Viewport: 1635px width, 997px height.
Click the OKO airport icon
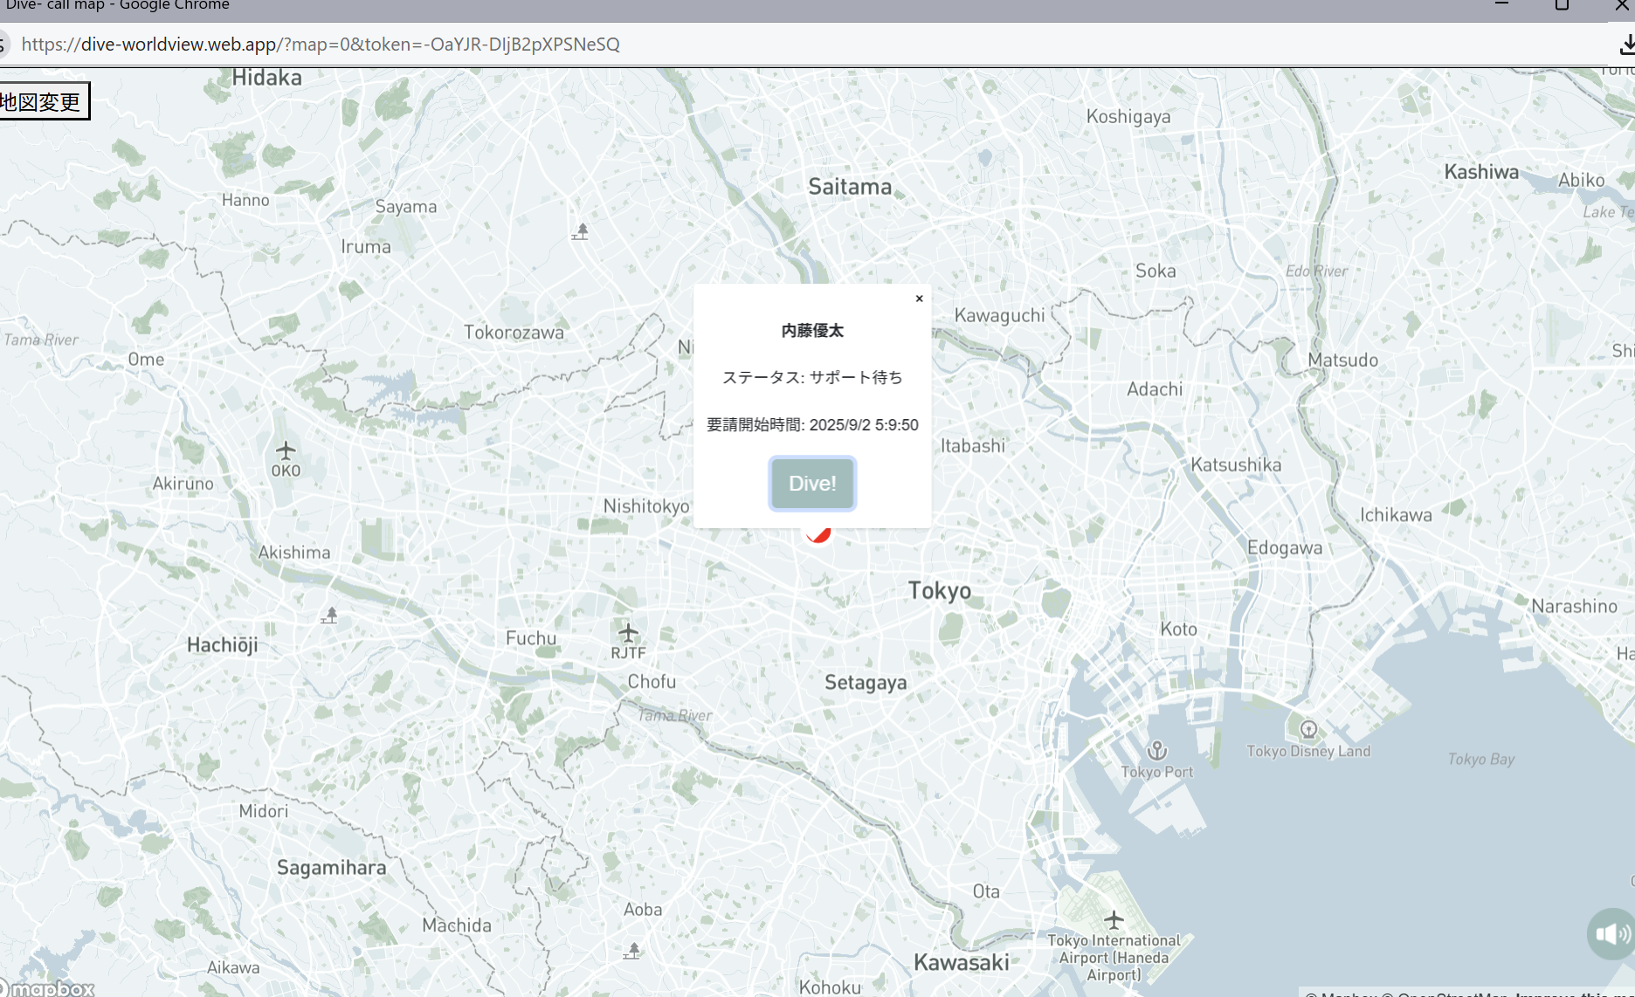tap(286, 451)
